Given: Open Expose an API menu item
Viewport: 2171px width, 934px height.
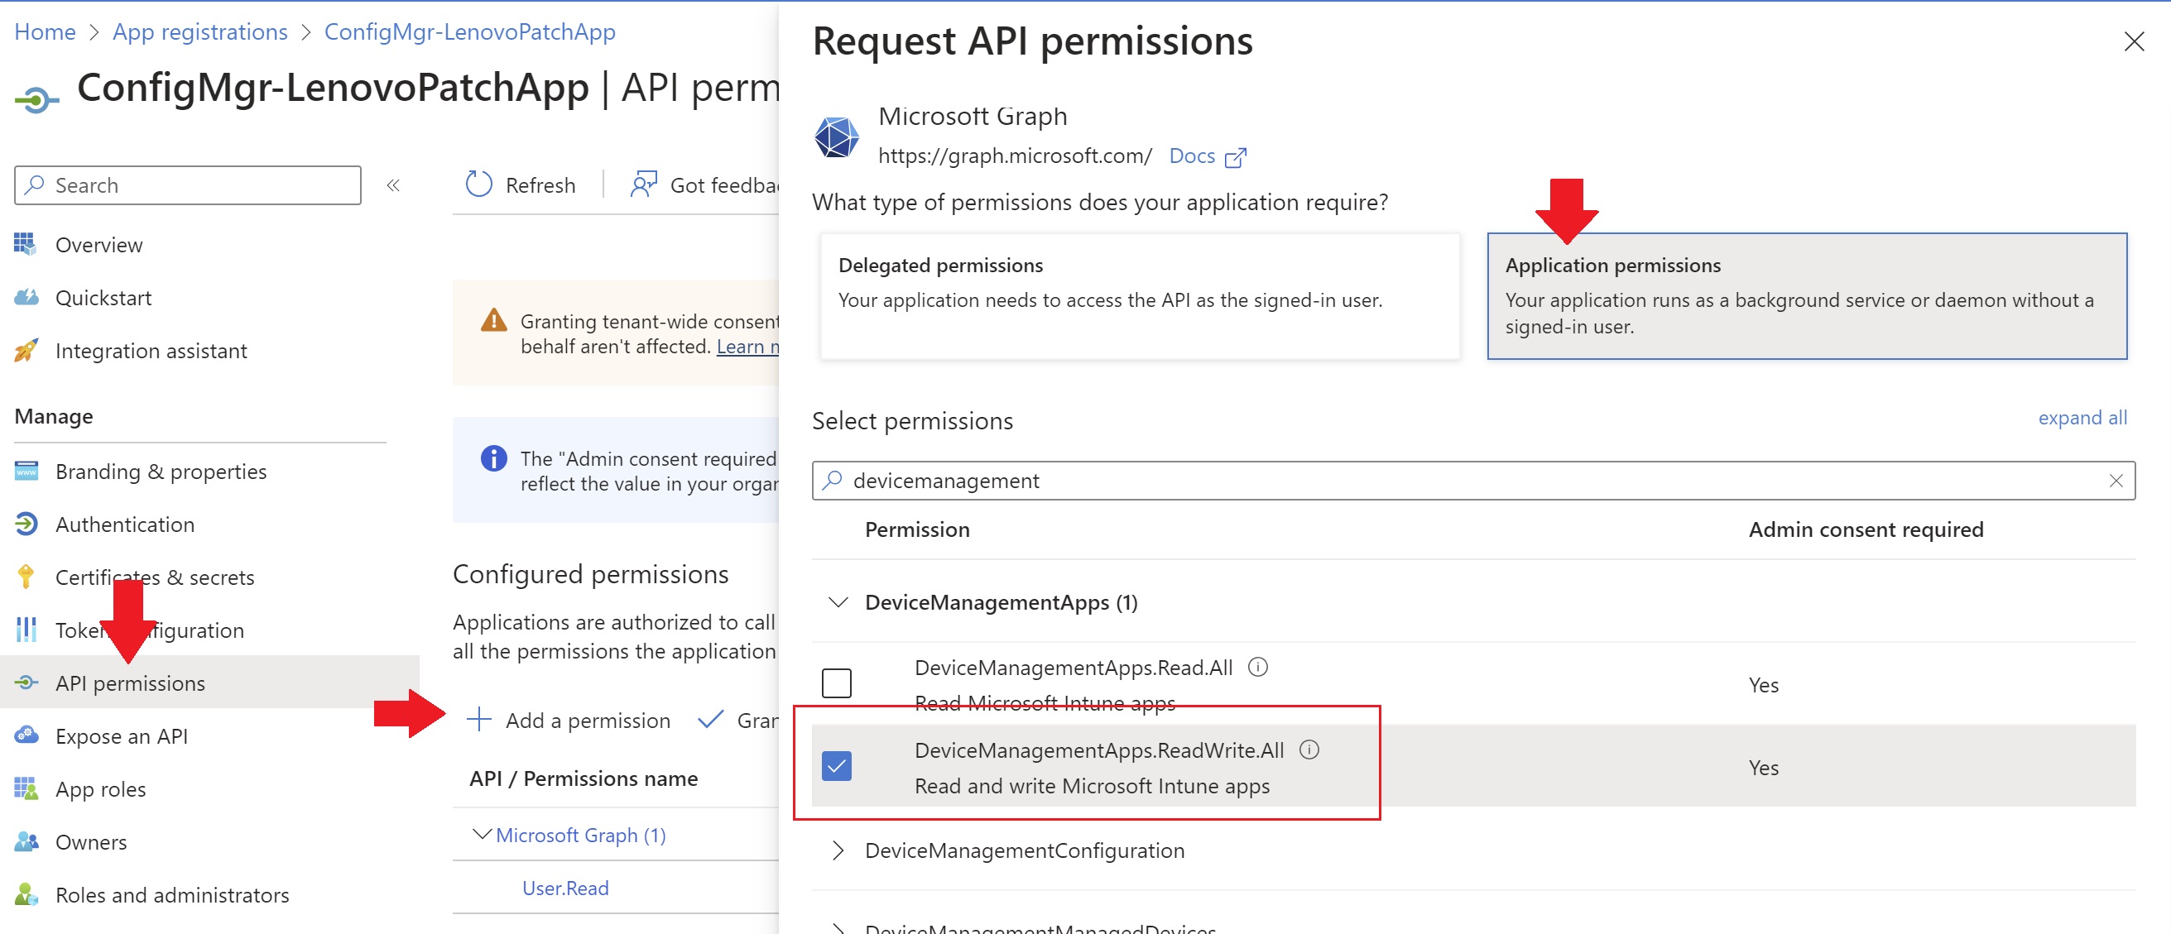Looking at the screenshot, I should coord(122,736).
